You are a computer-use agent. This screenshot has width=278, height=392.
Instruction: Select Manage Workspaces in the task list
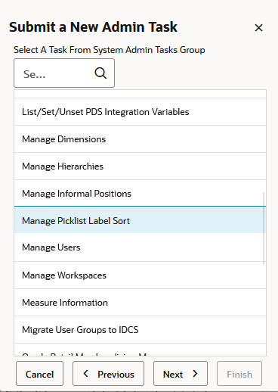tap(140, 275)
